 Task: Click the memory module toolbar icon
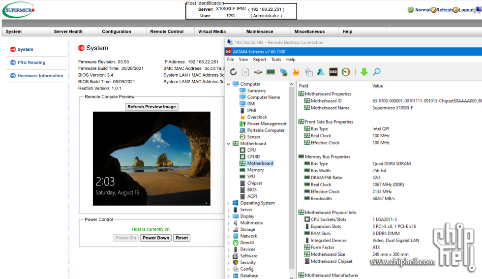tap(271, 72)
